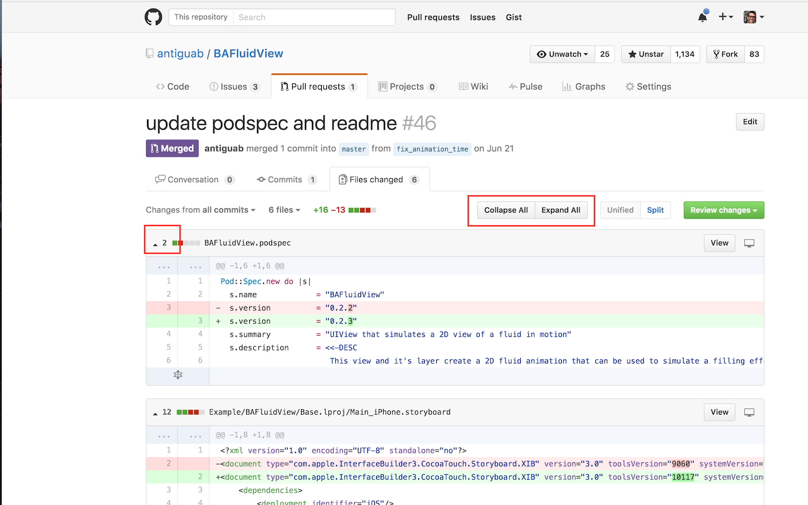
Task: Collapse the BAFluidView.podspec diff
Action: click(155, 244)
